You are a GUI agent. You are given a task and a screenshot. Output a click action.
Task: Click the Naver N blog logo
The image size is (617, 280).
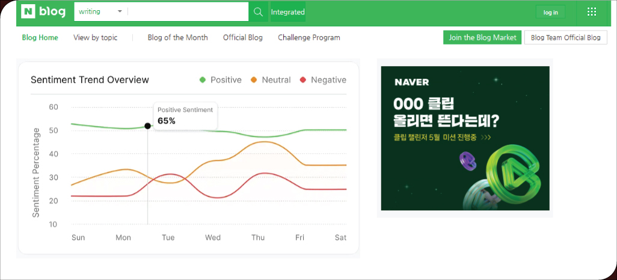[x=43, y=12]
